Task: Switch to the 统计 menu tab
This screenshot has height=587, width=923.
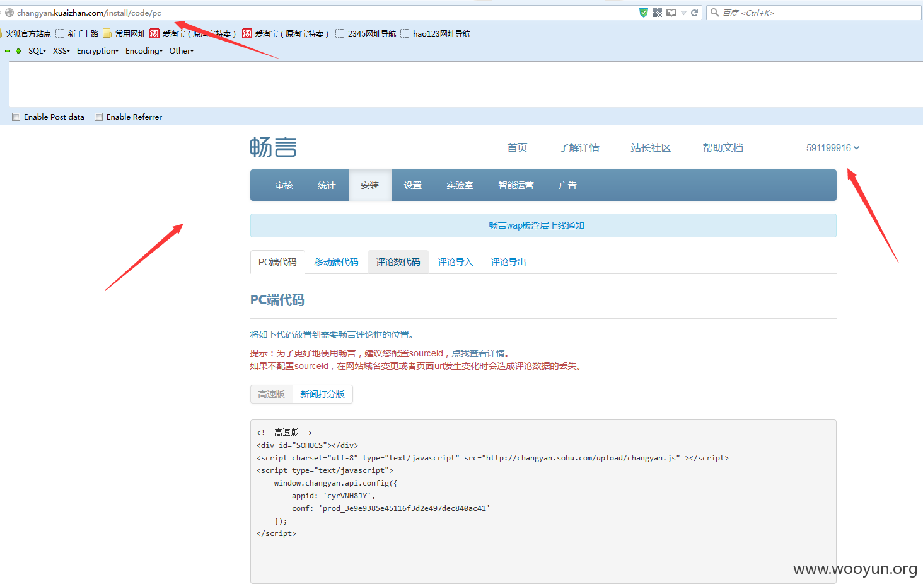Action: point(327,185)
